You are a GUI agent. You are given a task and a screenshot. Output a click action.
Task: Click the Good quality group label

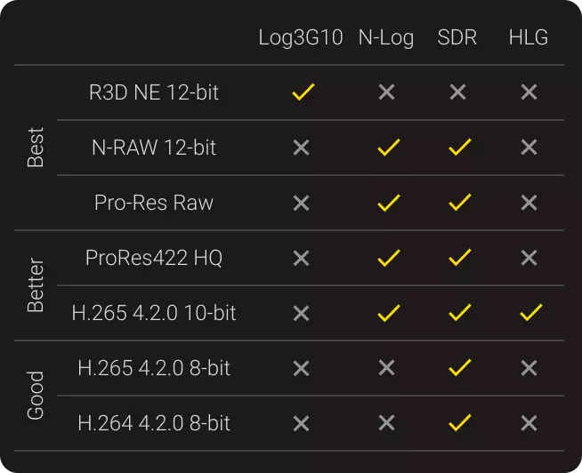(x=36, y=396)
